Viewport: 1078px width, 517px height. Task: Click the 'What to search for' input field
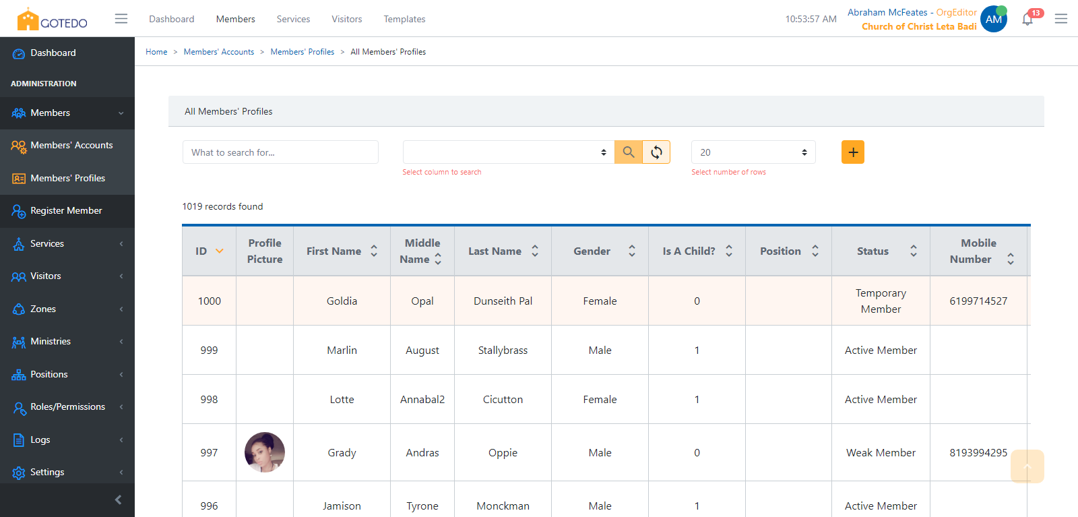280,152
